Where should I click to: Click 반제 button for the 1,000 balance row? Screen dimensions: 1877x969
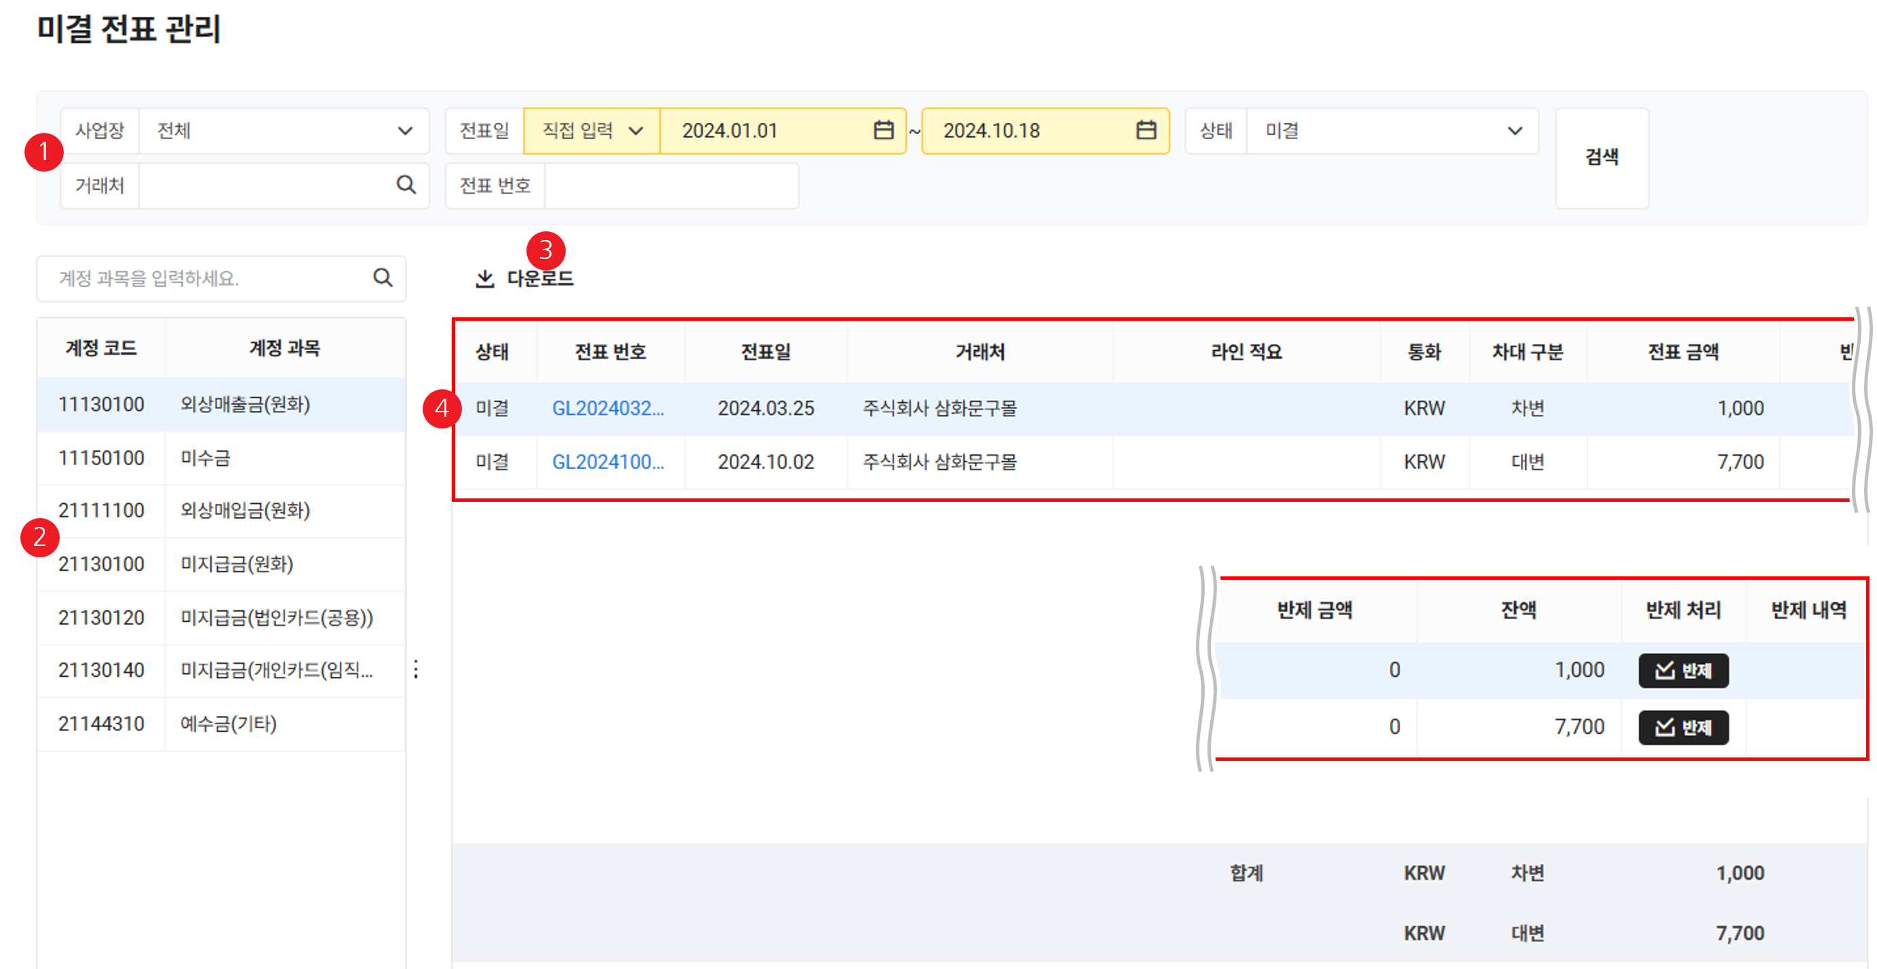1682,670
